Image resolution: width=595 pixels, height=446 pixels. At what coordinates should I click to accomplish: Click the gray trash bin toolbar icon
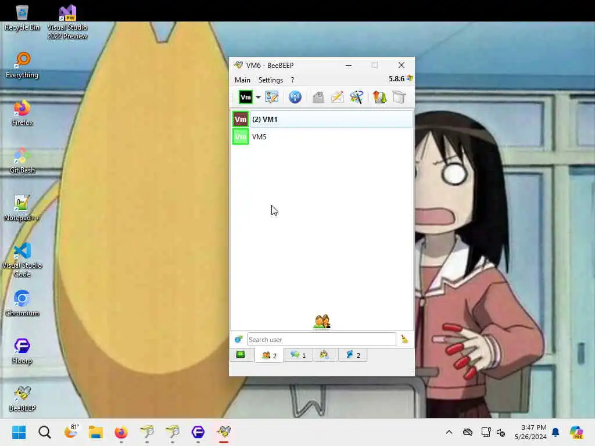399,98
